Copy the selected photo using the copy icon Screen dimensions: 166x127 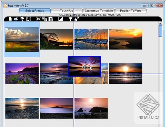[45, 19]
